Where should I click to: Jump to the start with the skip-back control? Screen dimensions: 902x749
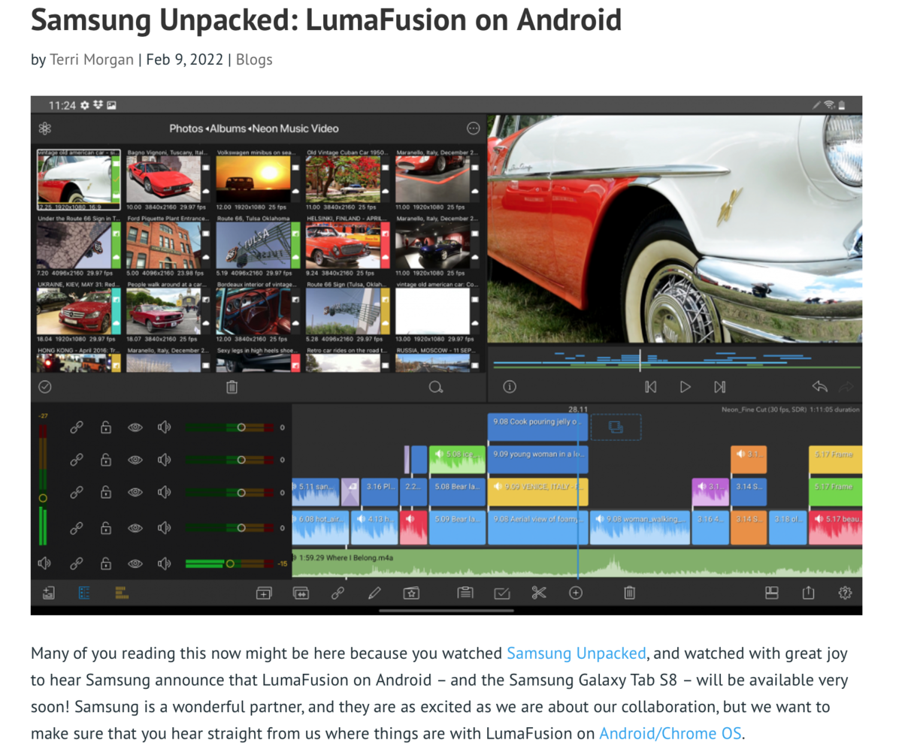[x=651, y=387]
